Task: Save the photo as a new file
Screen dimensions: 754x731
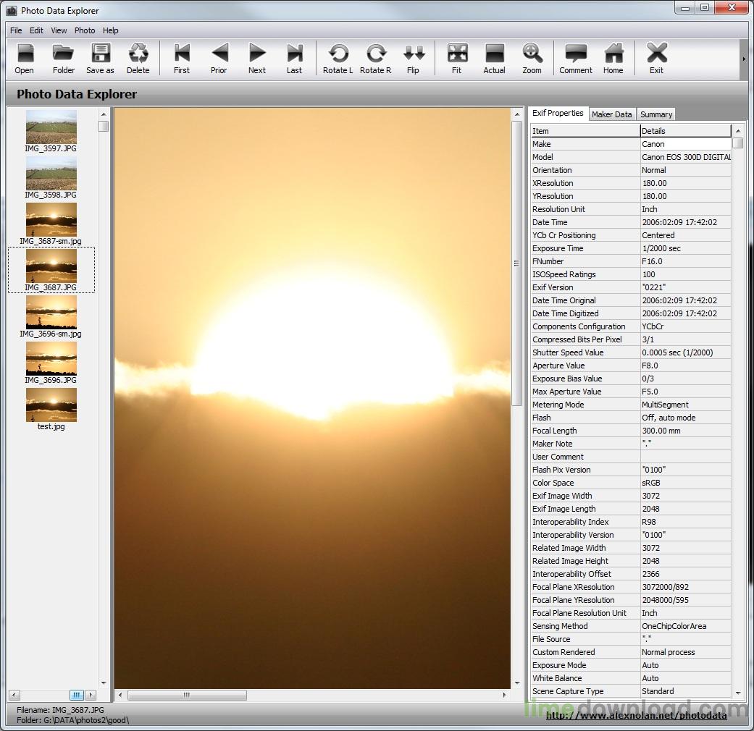Action: [x=100, y=58]
